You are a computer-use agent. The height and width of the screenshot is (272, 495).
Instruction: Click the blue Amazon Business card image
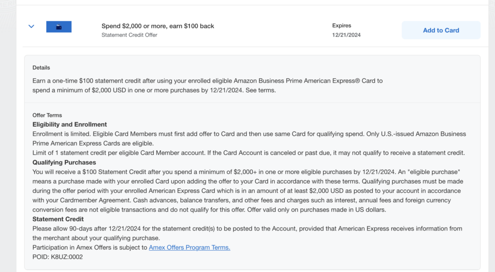[59, 27]
